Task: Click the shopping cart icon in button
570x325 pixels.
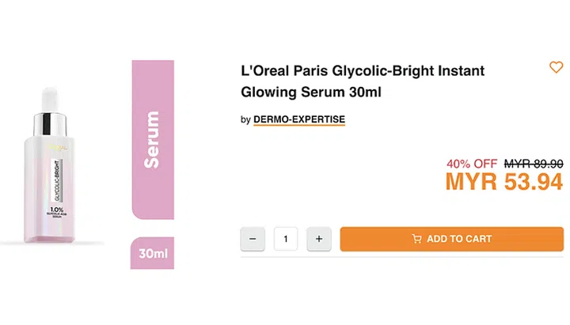Action: tap(416, 239)
